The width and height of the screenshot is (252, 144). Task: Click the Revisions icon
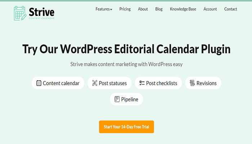coord(192,83)
